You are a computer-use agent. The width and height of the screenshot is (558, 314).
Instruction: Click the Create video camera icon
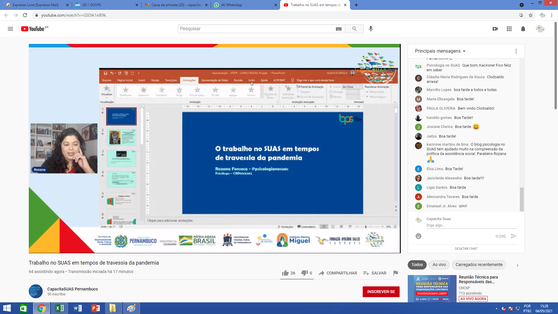pyautogui.click(x=495, y=29)
